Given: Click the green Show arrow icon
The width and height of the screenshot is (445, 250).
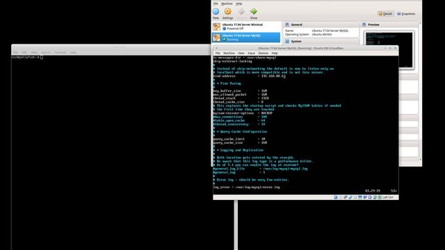Looking at the screenshot, I should tap(253, 12).
